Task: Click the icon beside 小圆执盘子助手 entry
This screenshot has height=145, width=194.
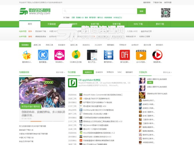Action: click(81, 98)
